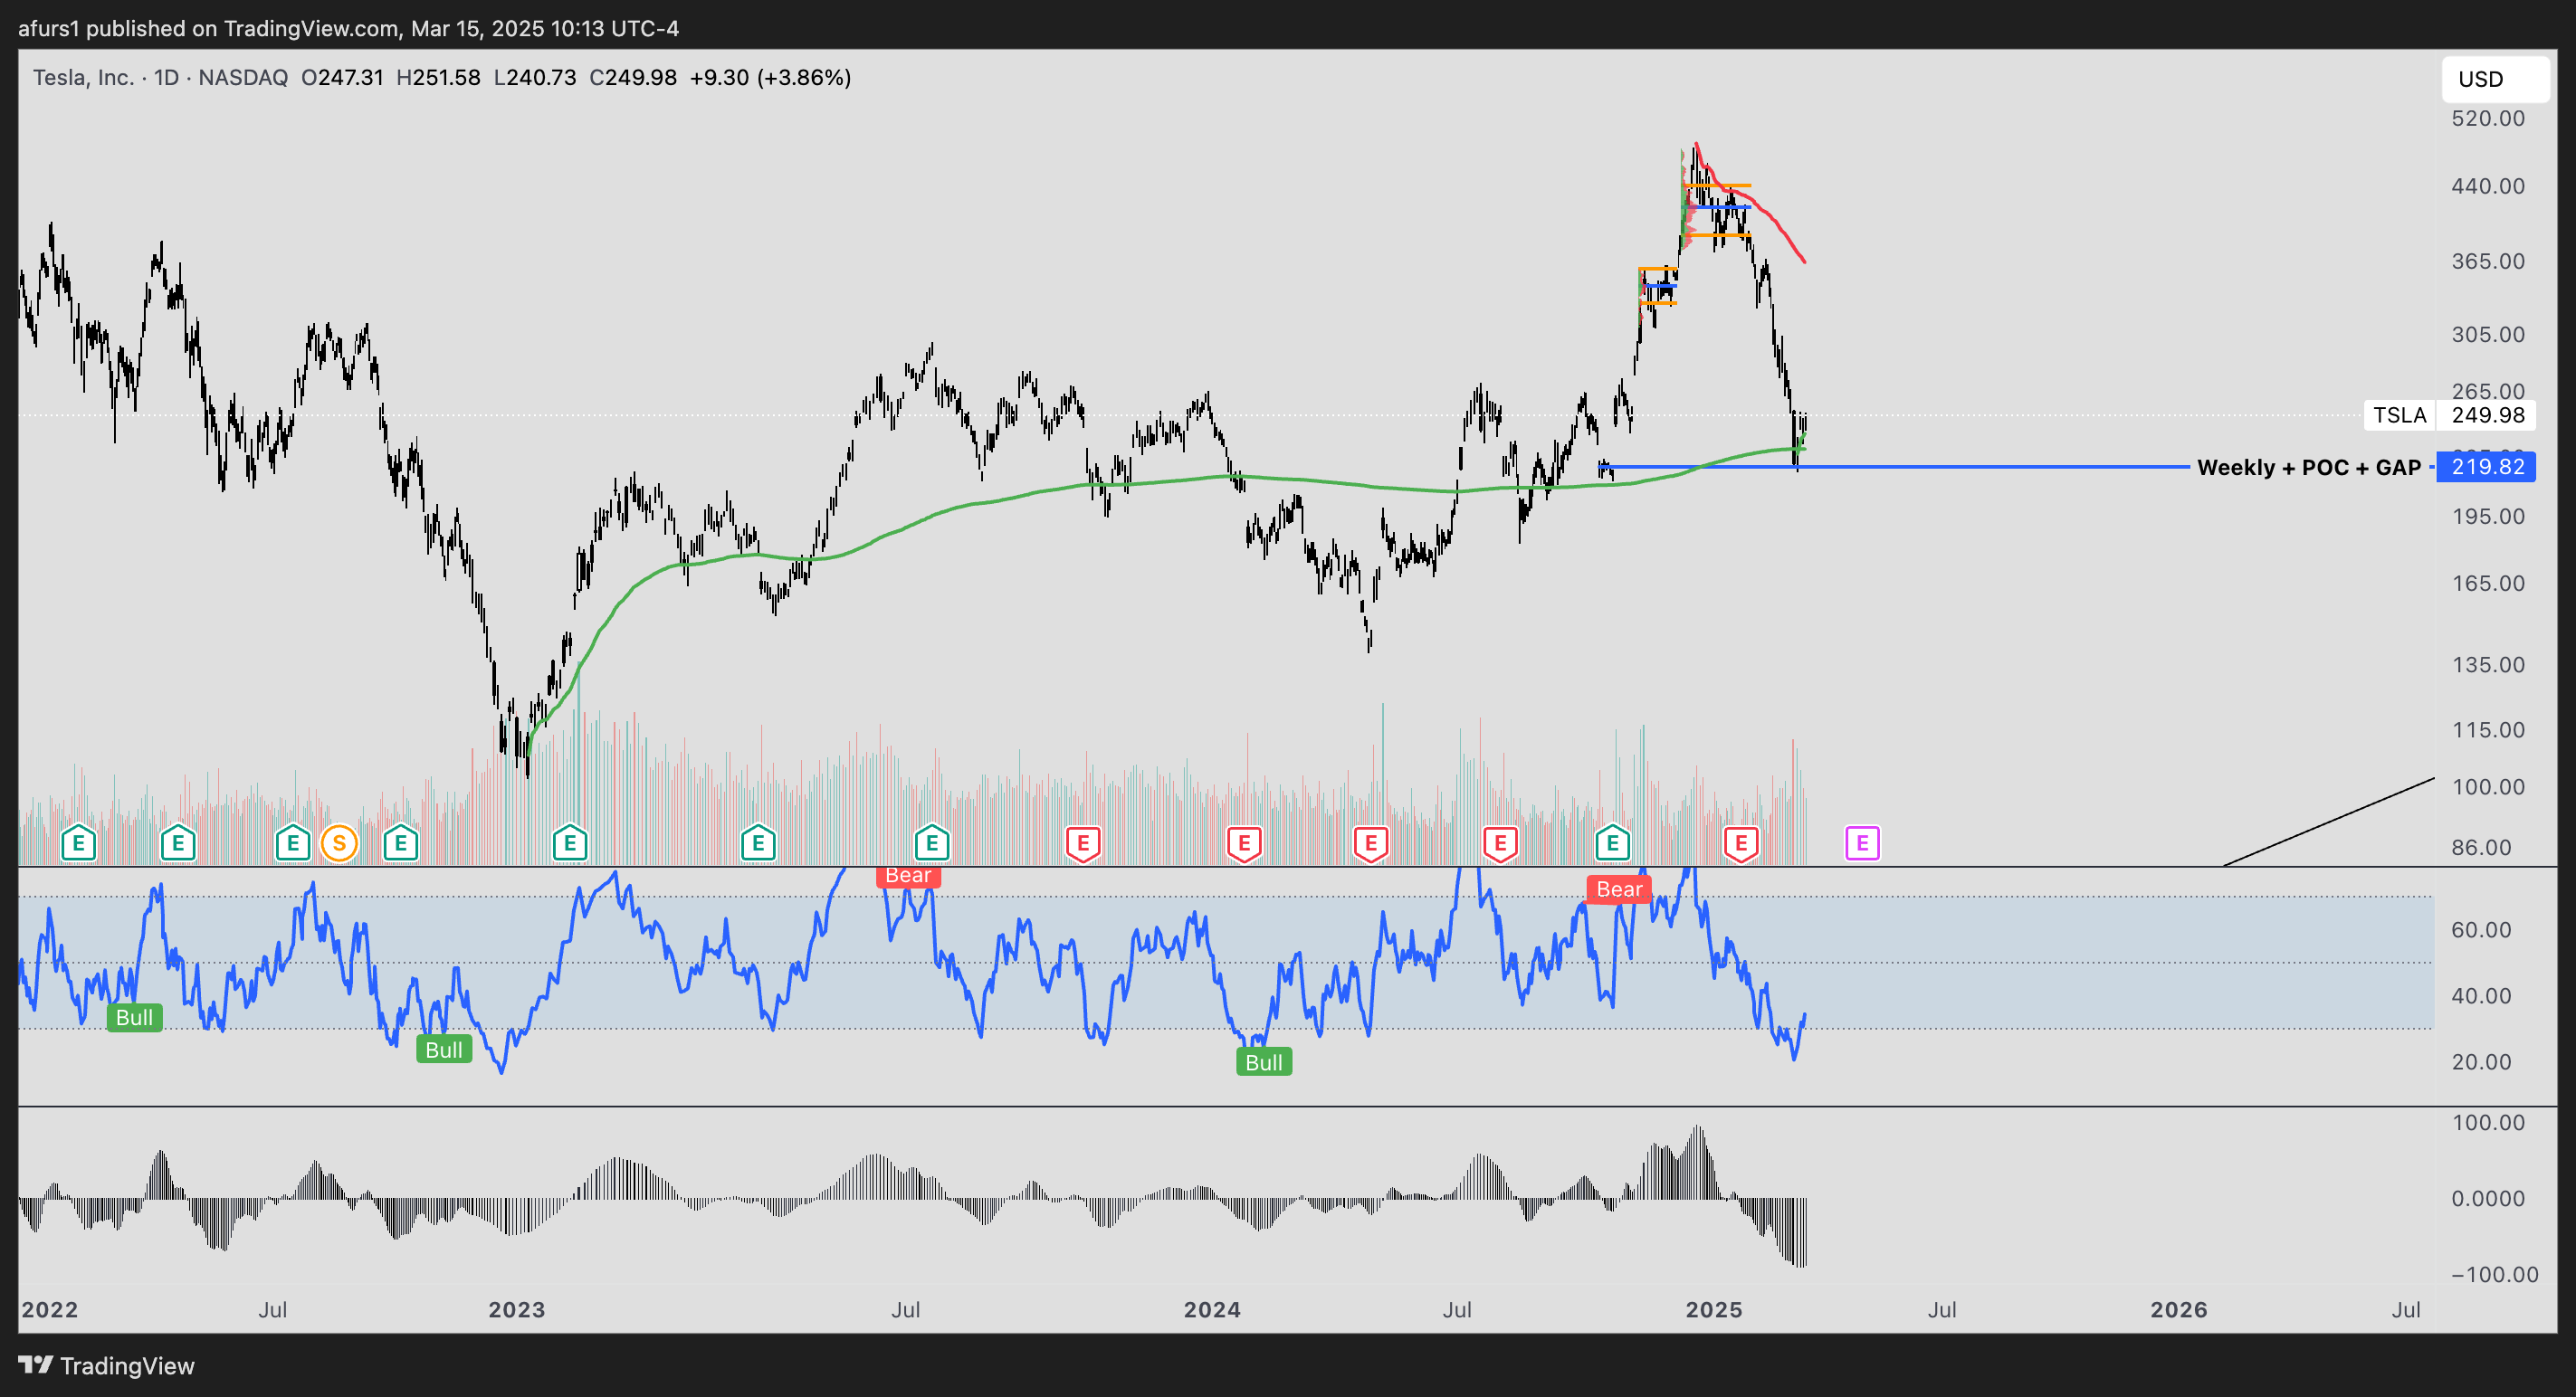This screenshot has height=1397, width=2576.
Task: Click the 135.00 price axis label
Action: coord(2487,664)
